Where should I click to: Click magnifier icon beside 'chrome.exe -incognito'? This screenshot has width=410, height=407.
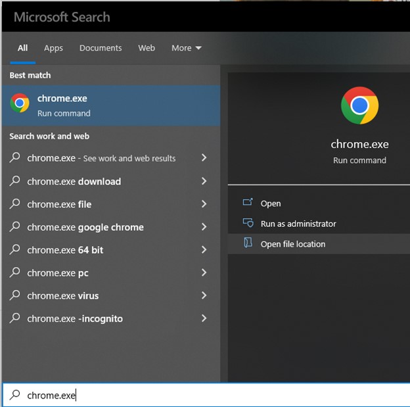tap(15, 318)
